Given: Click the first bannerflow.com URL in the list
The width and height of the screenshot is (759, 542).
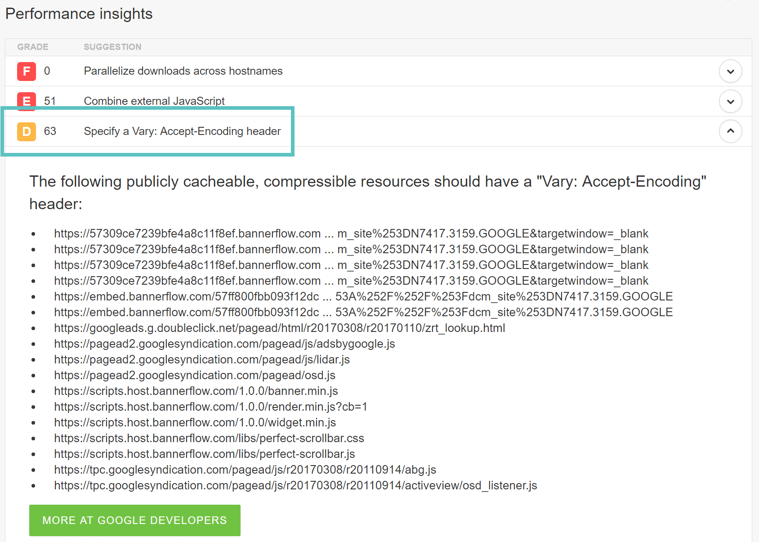Looking at the screenshot, I should click(351, 233).
